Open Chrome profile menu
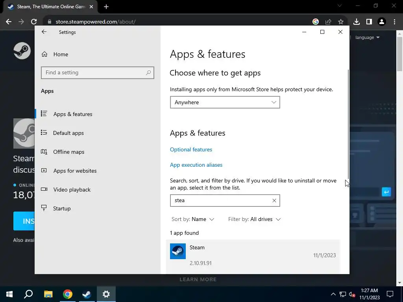 [382, 22]
